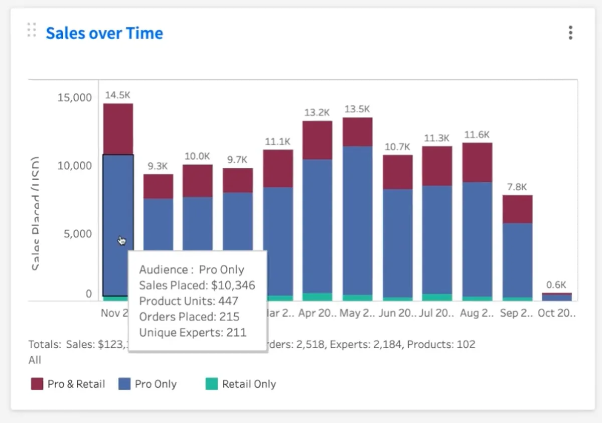The width and height of the screenshot is (602, 423).
Task: Select the Retail Only legend label
Action: (x=249, y=384)
